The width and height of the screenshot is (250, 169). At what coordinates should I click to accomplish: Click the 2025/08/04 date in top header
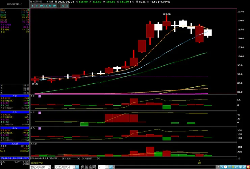(x=65, y=2)
